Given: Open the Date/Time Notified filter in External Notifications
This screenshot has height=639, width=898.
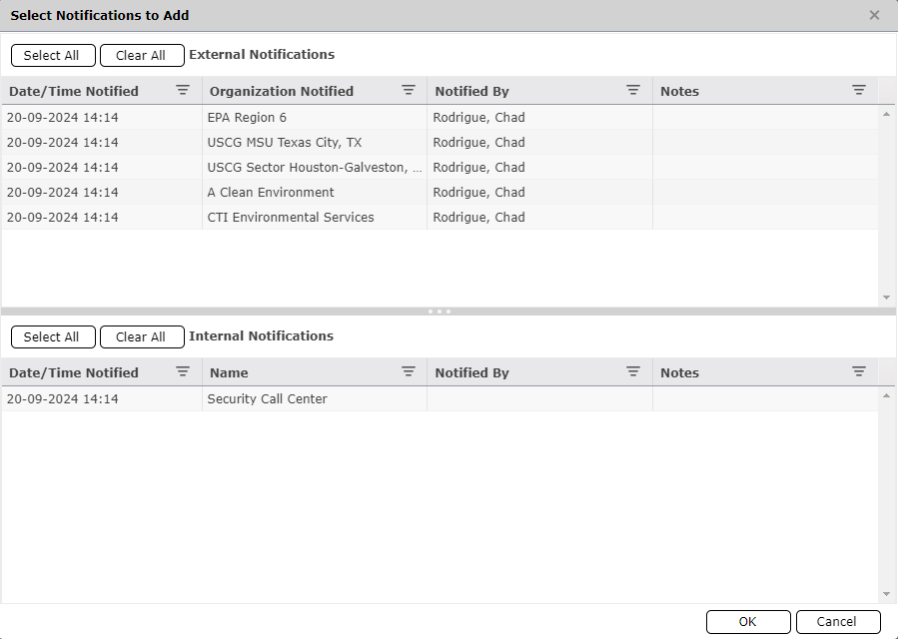Looking at the screenshot, I should pos(183,90).
